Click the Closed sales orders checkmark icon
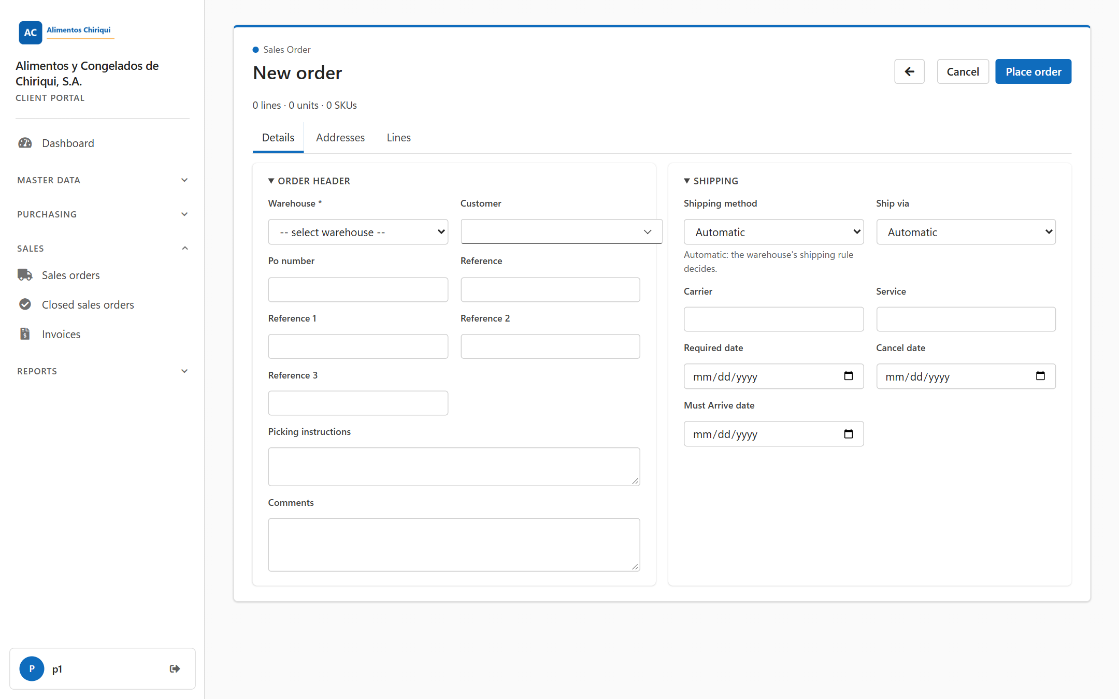1119x699 pixels. [x=25, y=304]
